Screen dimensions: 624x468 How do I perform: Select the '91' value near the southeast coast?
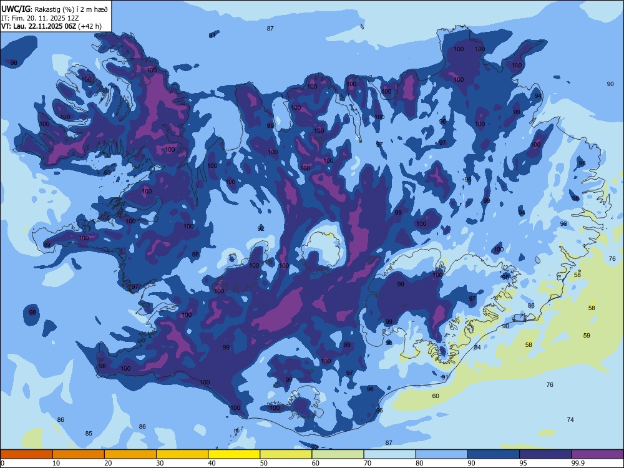coord(445,378)
